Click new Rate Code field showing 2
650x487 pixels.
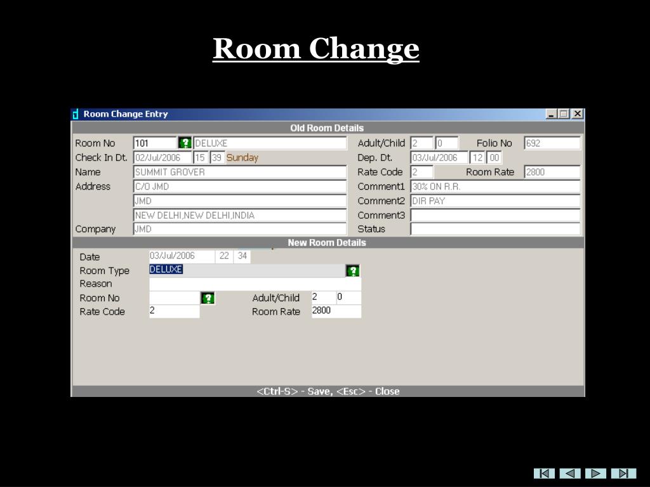coord(175,311)
